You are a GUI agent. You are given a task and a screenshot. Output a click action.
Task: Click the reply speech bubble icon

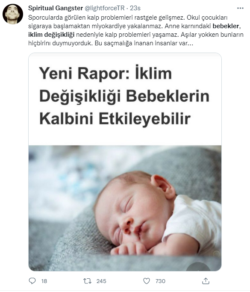32,281
